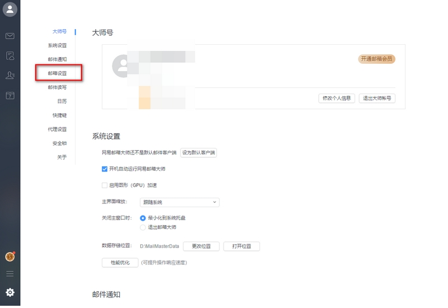Click the settings gear icon
The image size is (448, 308).
10,292
